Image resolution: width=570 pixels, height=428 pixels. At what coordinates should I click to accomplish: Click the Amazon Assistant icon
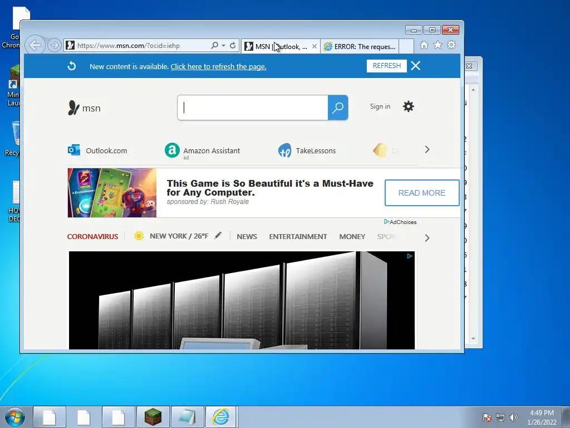(x=172, y=150)
